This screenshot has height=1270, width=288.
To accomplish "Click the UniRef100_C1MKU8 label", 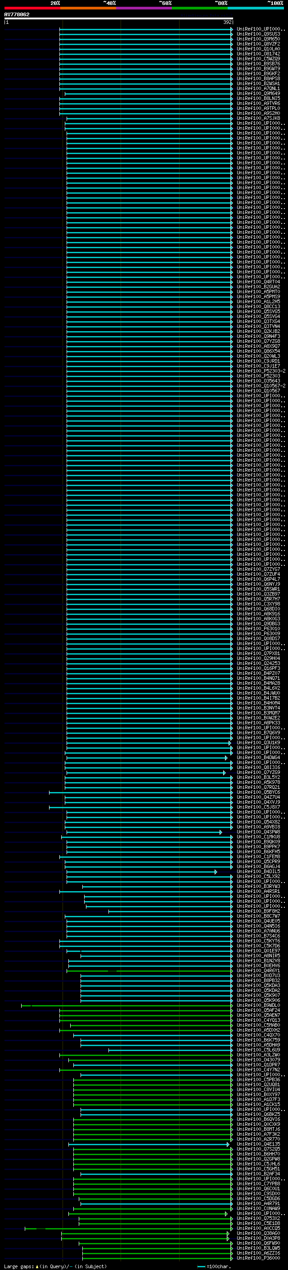I will click(258, 837).
